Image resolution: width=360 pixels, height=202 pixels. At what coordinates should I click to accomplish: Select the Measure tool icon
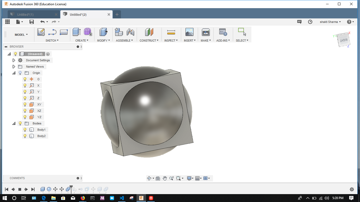171,32
